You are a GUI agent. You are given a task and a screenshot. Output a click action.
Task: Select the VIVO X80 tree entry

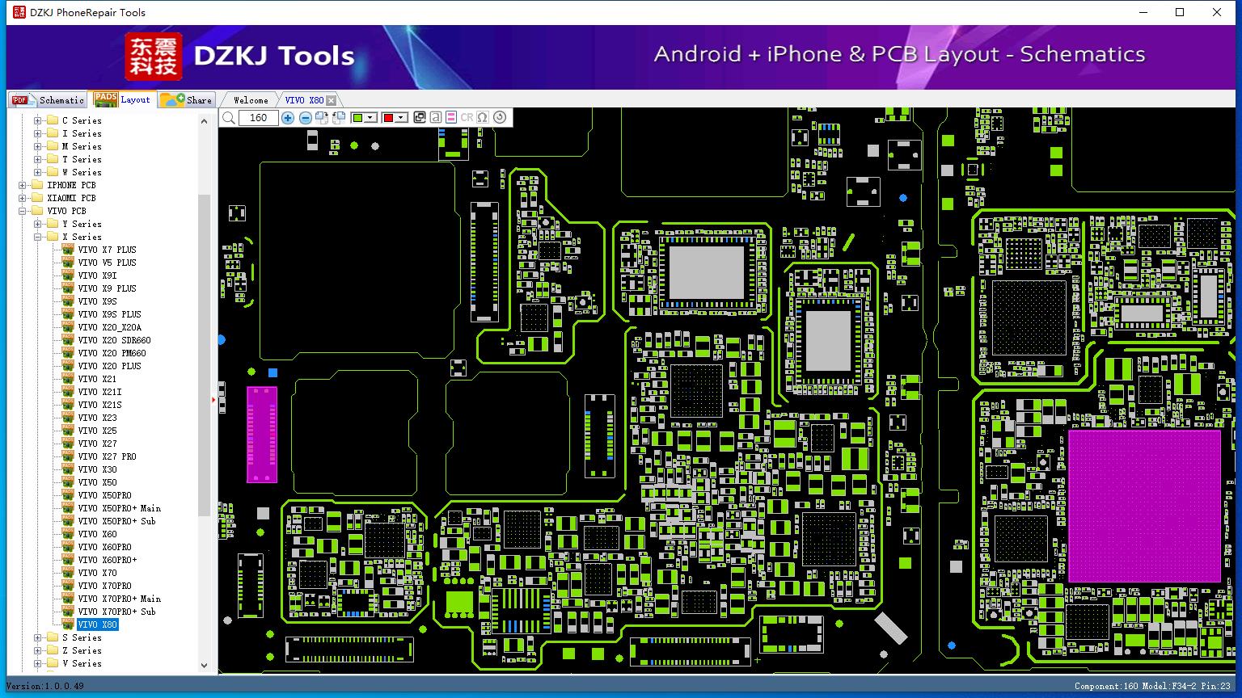[97, 624]
